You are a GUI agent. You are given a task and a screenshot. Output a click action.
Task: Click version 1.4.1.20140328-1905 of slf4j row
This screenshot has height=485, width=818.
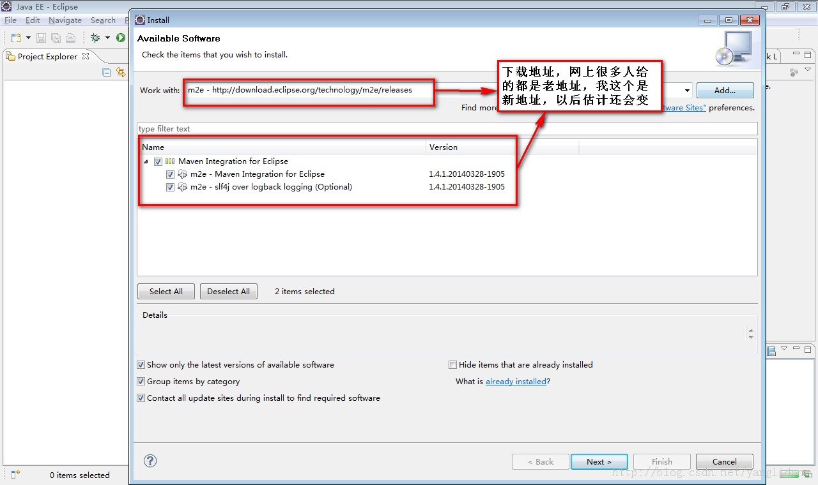(467, 187)
